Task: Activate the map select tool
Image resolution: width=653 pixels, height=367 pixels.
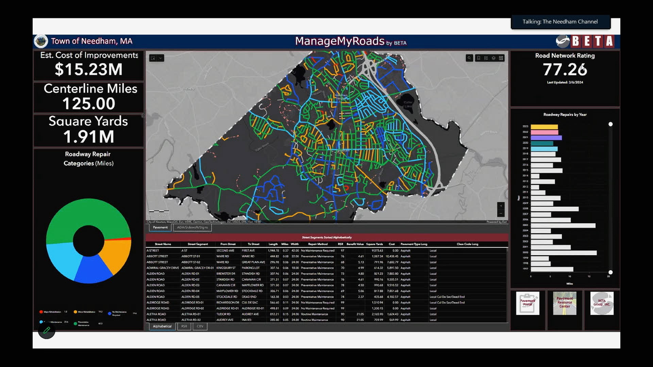Action: 153,58
